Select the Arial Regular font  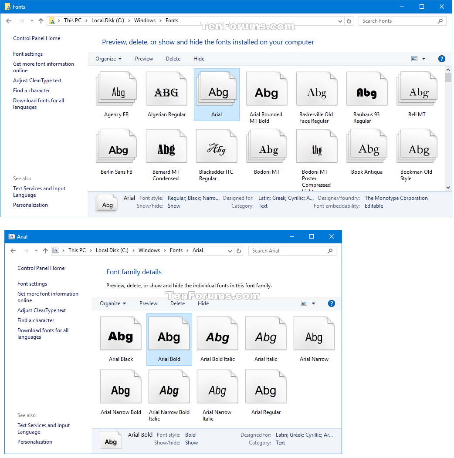tap(266, 387)
